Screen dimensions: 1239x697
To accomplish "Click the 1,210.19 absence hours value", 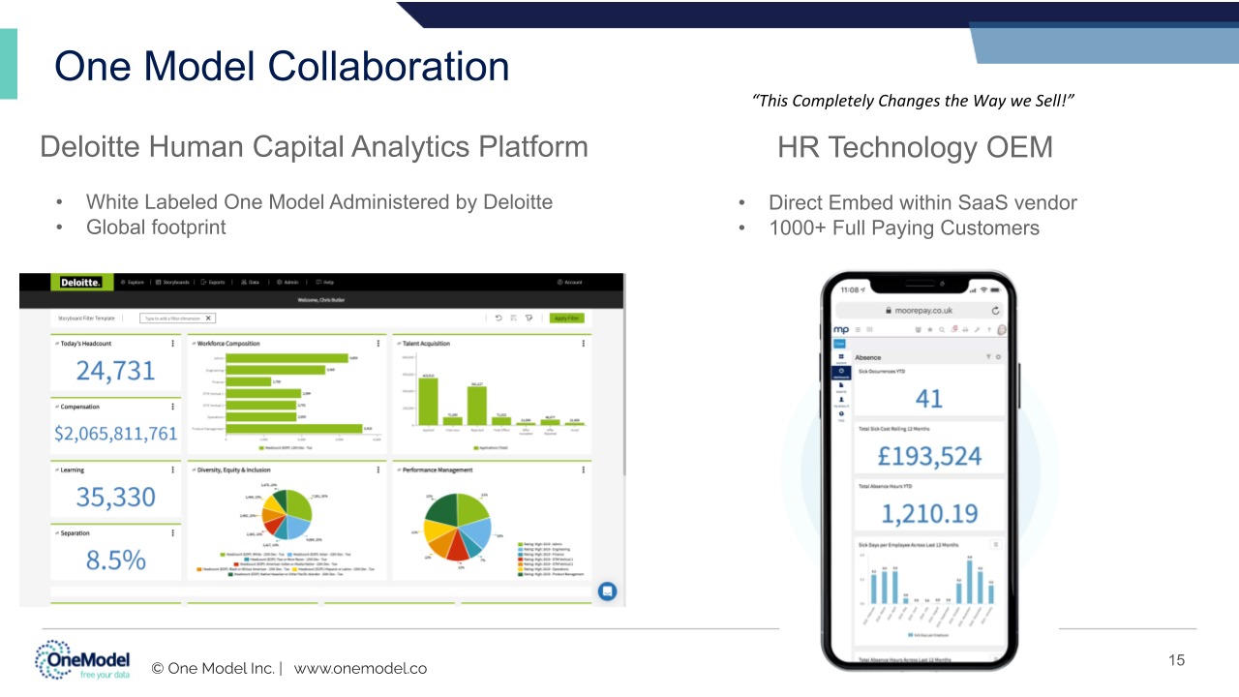I will (x=929, y=513).
